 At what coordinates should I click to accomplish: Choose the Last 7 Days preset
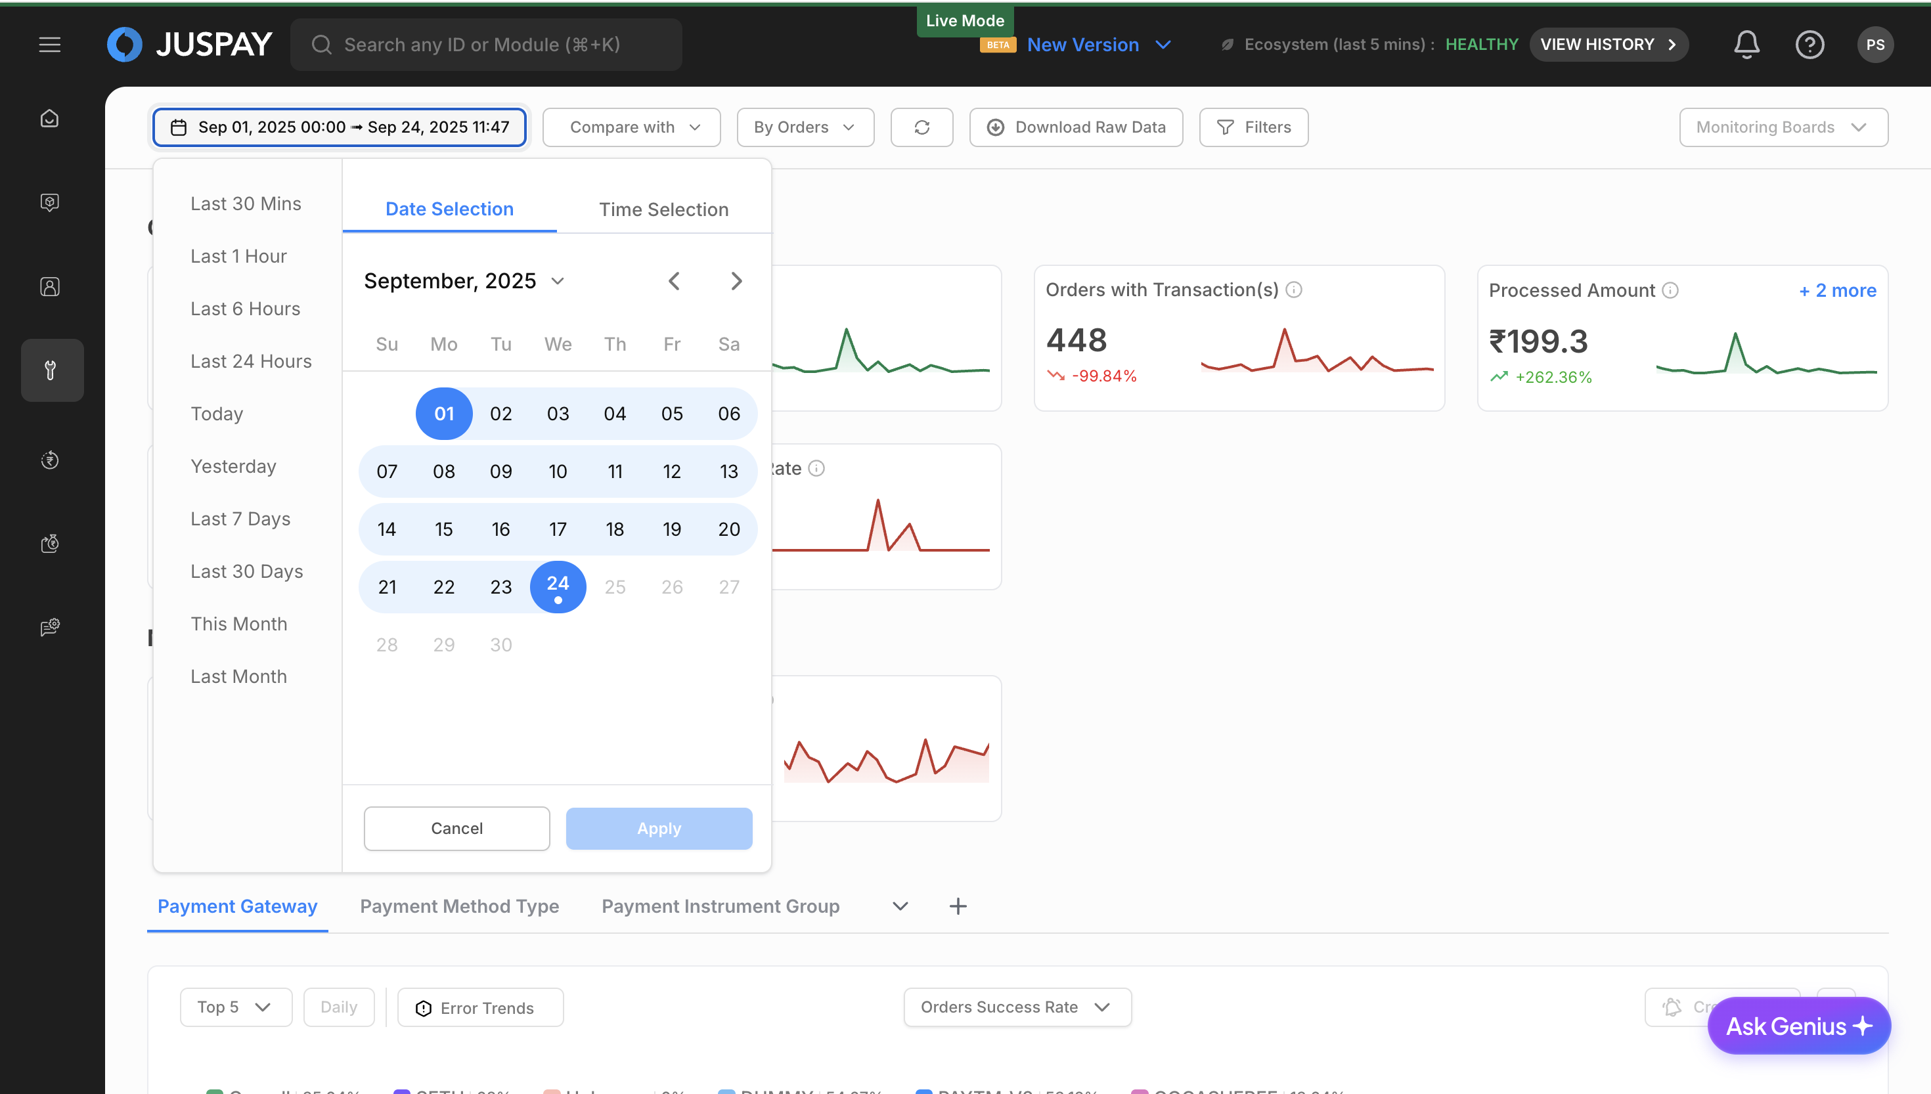(240, 519)
